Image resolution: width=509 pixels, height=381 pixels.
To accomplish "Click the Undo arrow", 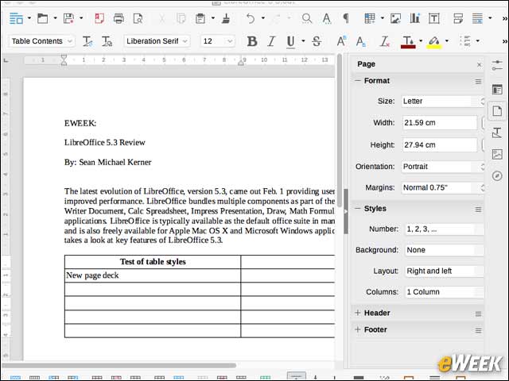I will coord(251,18).
